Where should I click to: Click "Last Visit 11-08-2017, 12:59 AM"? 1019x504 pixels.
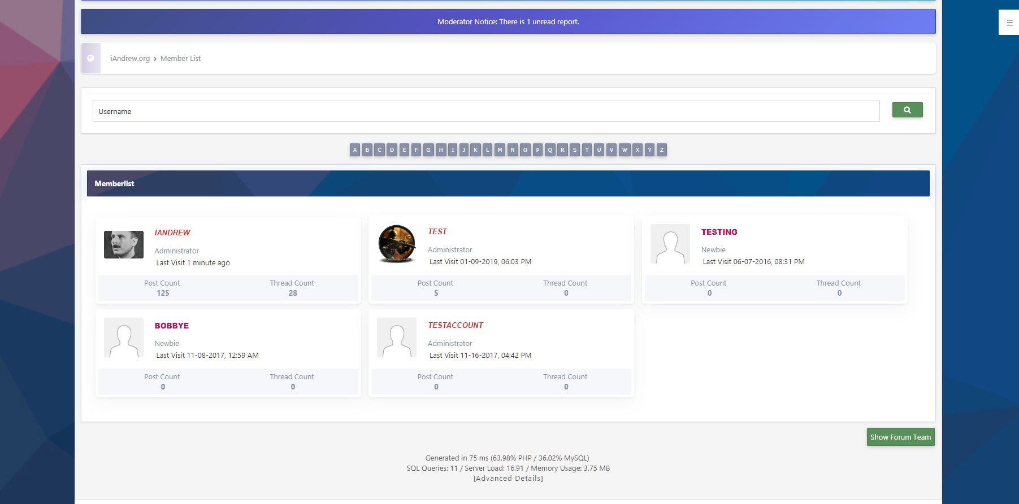click(x=207, y=356)
